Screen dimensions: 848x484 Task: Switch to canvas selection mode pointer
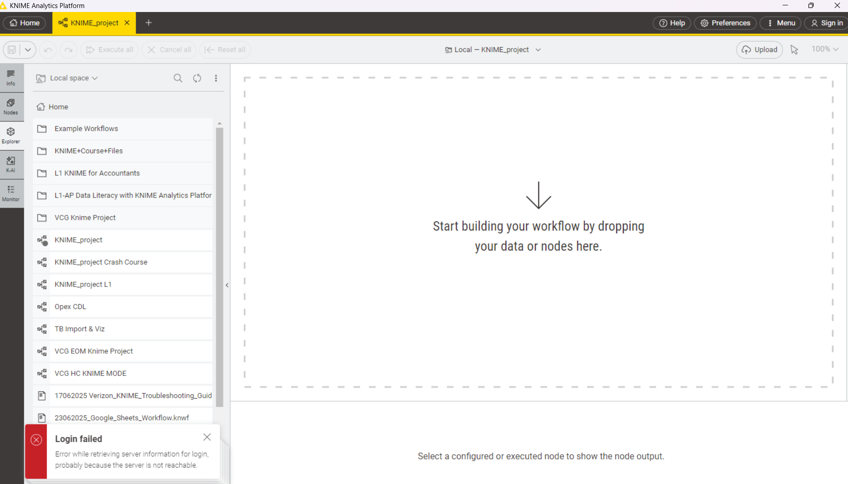(x=794, y=50)
